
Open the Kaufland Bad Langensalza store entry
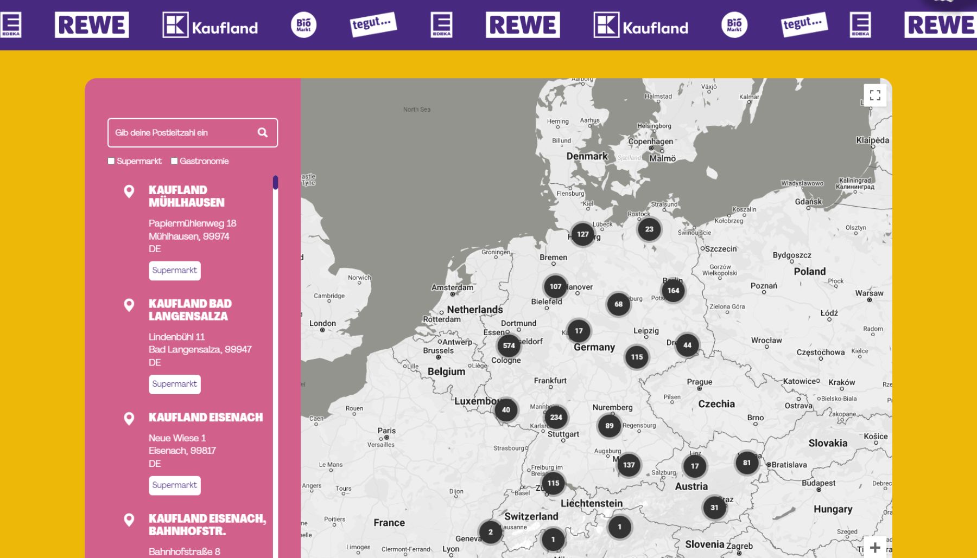tap(190, 310)
